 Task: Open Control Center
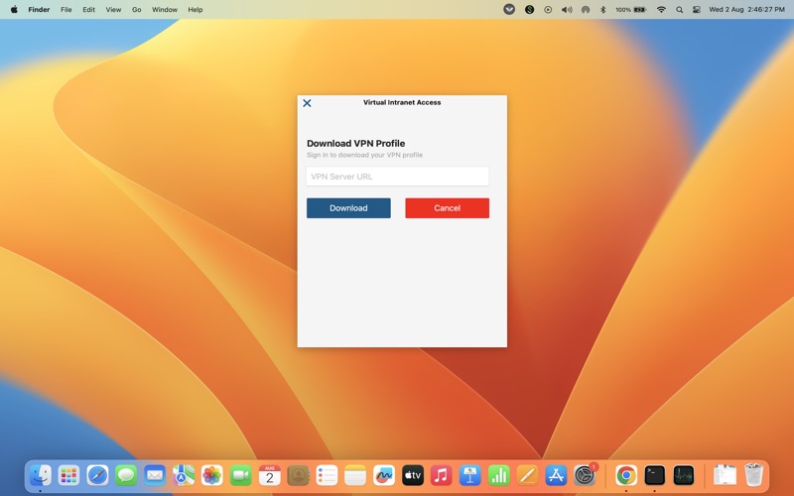pyautogui.click(x=697, y=9)
